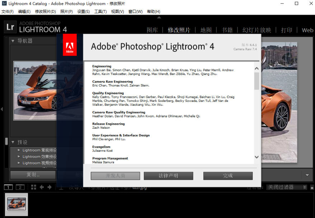Collapse the 导航器 panel triangle

tap(13, 41)
